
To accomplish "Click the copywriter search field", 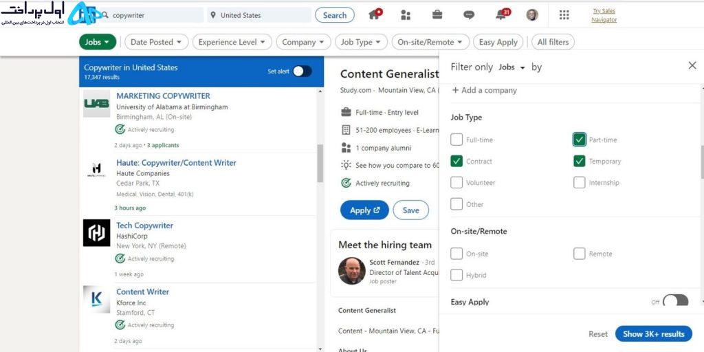I will coord(152,15).
